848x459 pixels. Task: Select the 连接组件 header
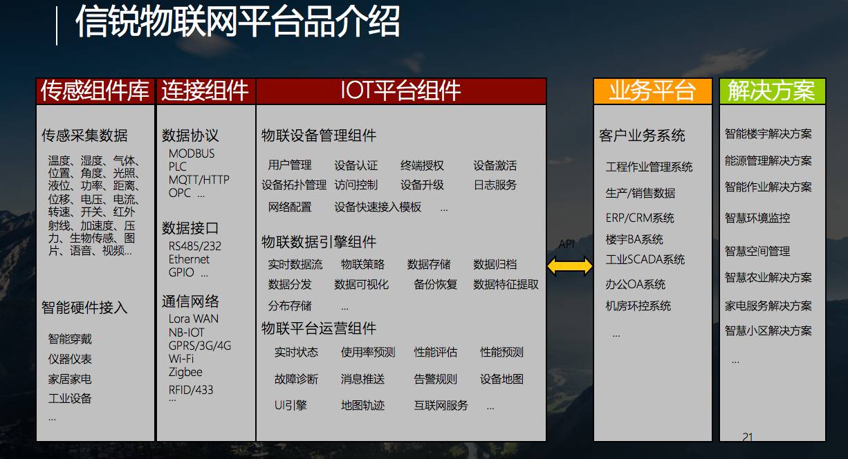click(x=205, y=91)
